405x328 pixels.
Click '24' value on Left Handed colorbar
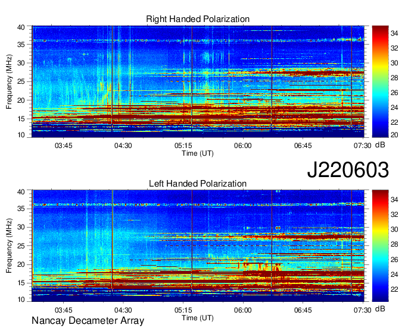pos(394,275)
